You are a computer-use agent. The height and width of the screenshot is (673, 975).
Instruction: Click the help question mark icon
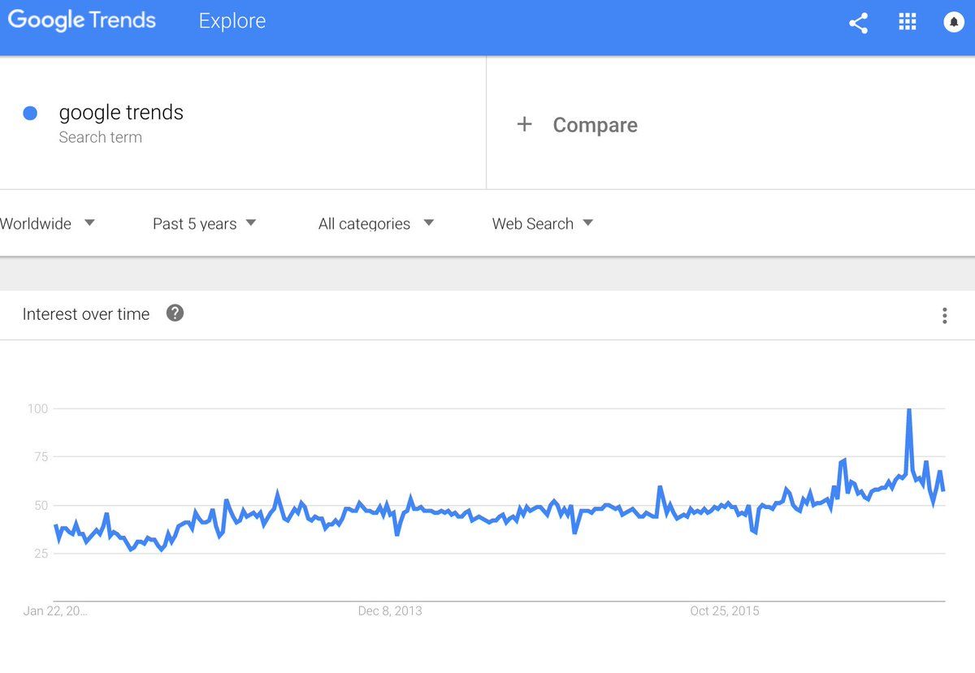point(175,313)
